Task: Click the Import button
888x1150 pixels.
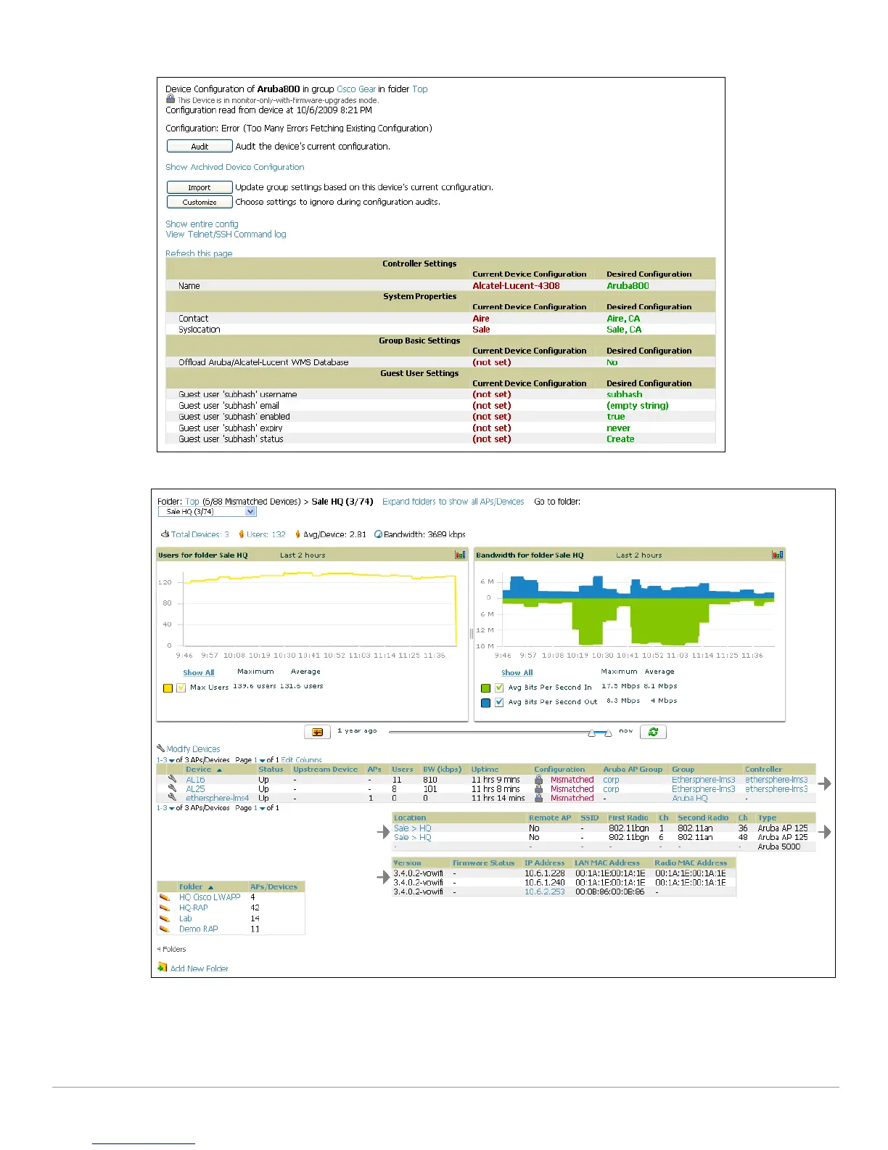Action: [200, 187]
